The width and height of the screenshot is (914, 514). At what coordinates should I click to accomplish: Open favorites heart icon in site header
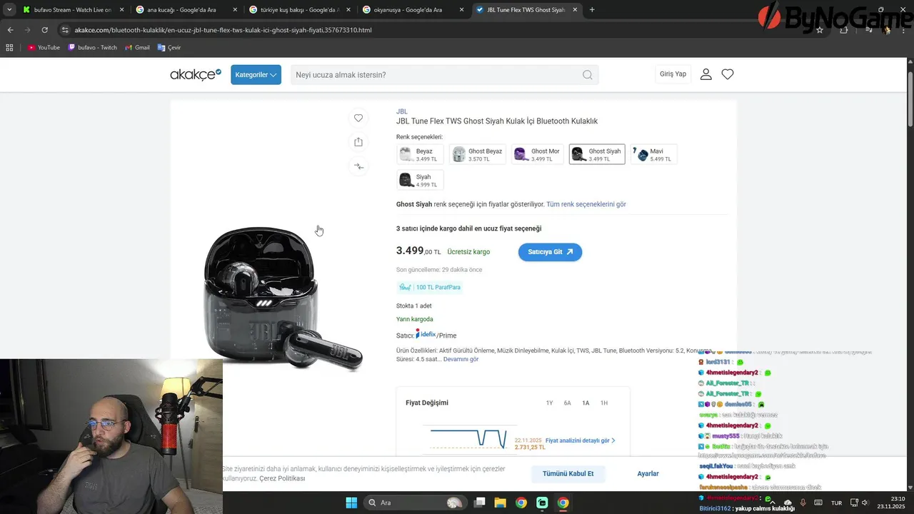click(x=728, y=74)
